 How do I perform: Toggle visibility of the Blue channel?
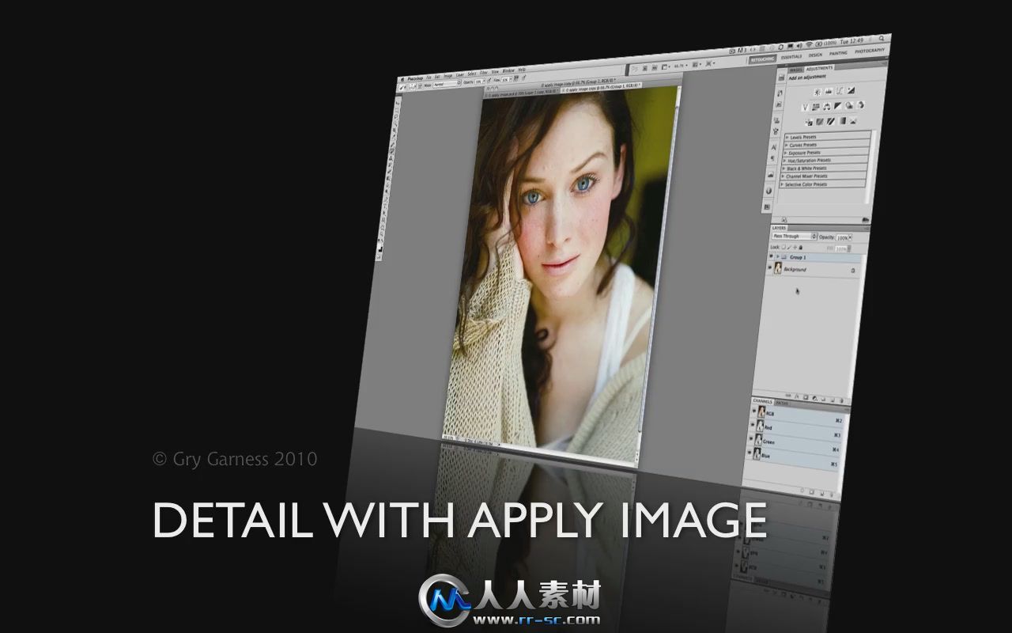tap(750, 453)
